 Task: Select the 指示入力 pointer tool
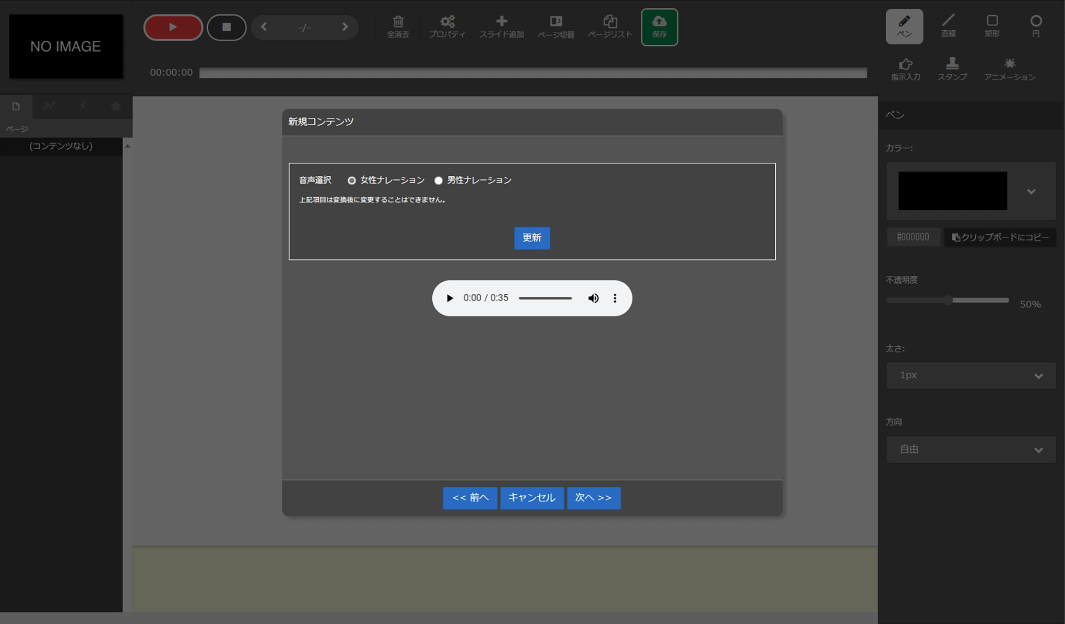[x=905, y=69]
